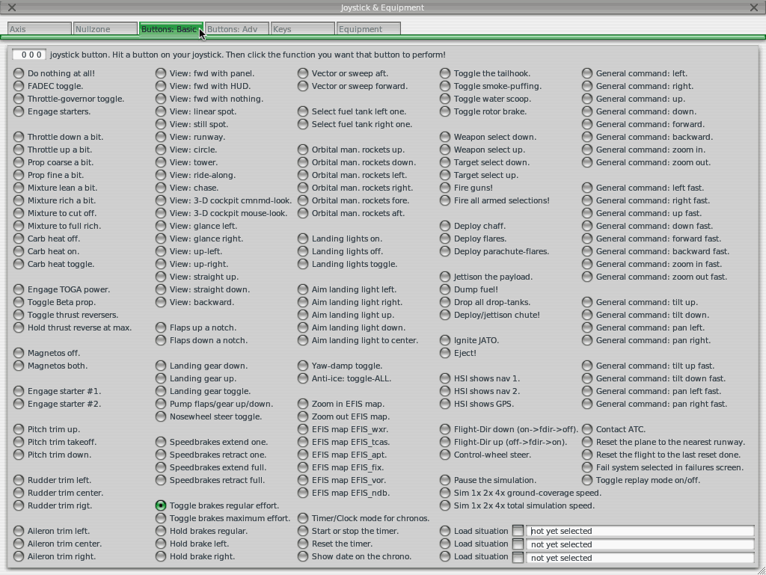Switch to the Keys tab
The image size is (766, 575).
pos(302,29)
